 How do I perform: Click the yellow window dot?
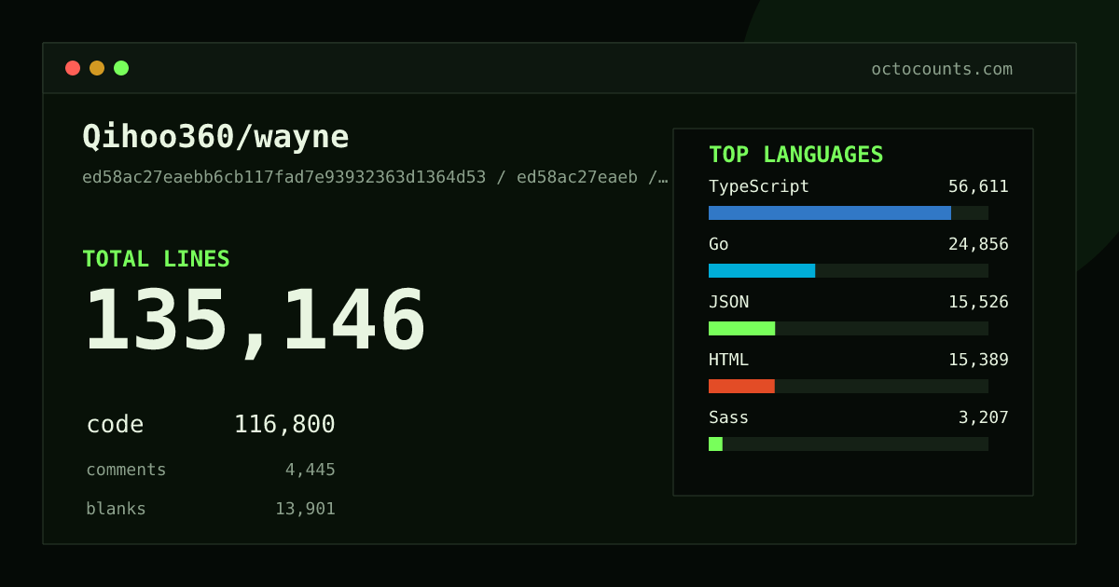click(x=97, y=68)
